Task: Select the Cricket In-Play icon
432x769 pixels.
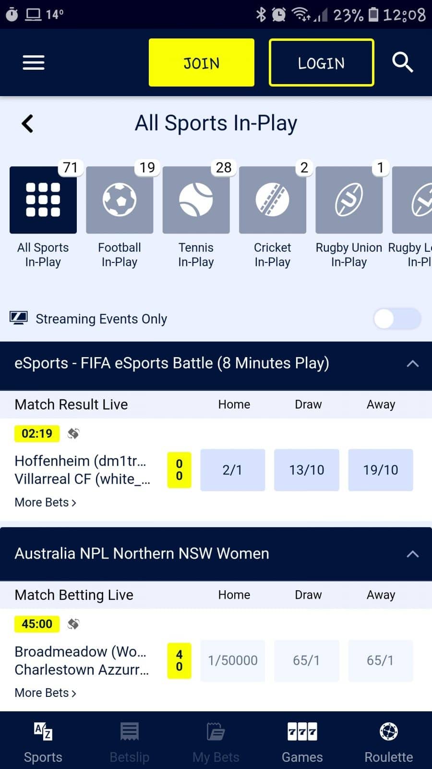Action: click(272, 200)
